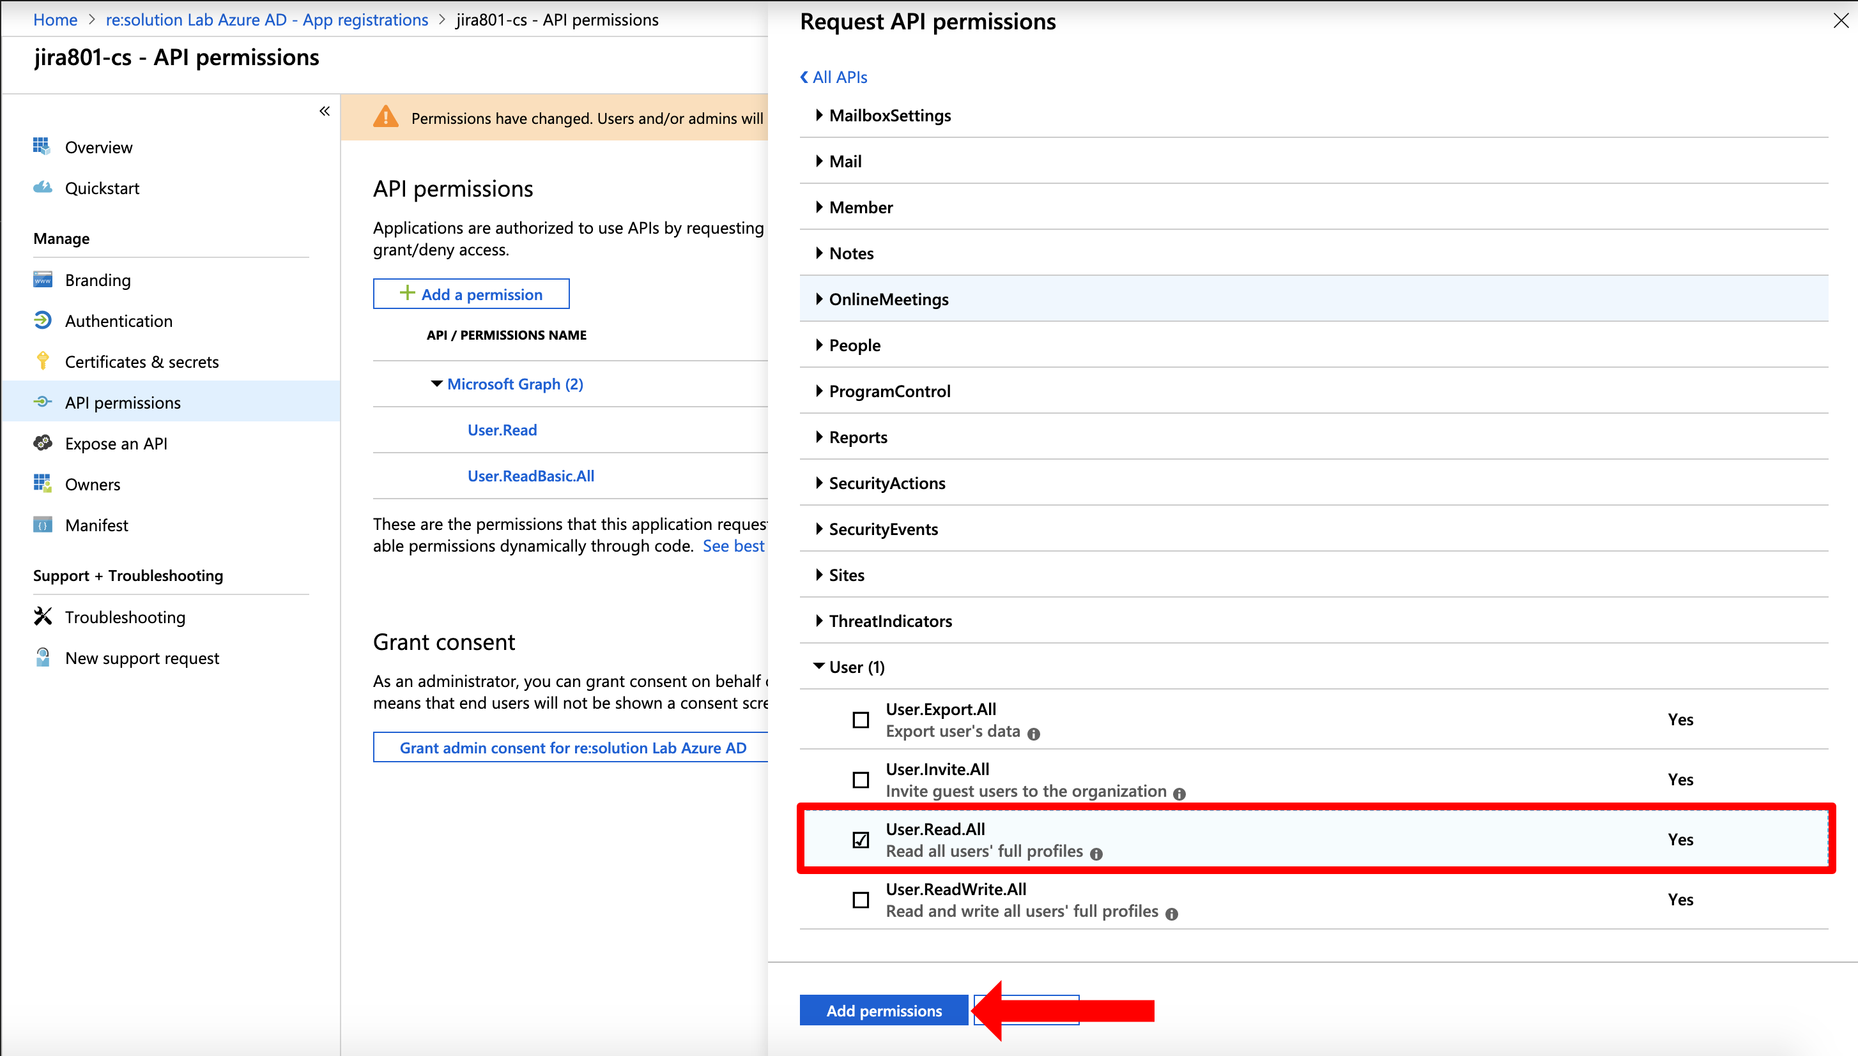Click the Owners icon in sidebar

[42, 483]
